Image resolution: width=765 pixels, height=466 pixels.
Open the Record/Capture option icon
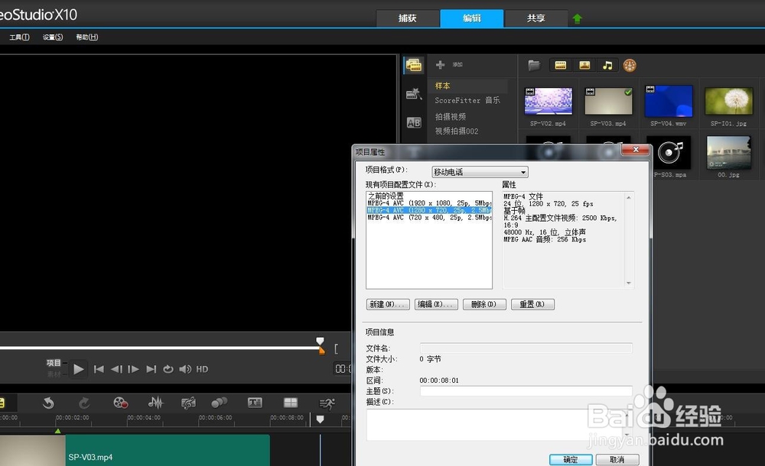point(121,403)
